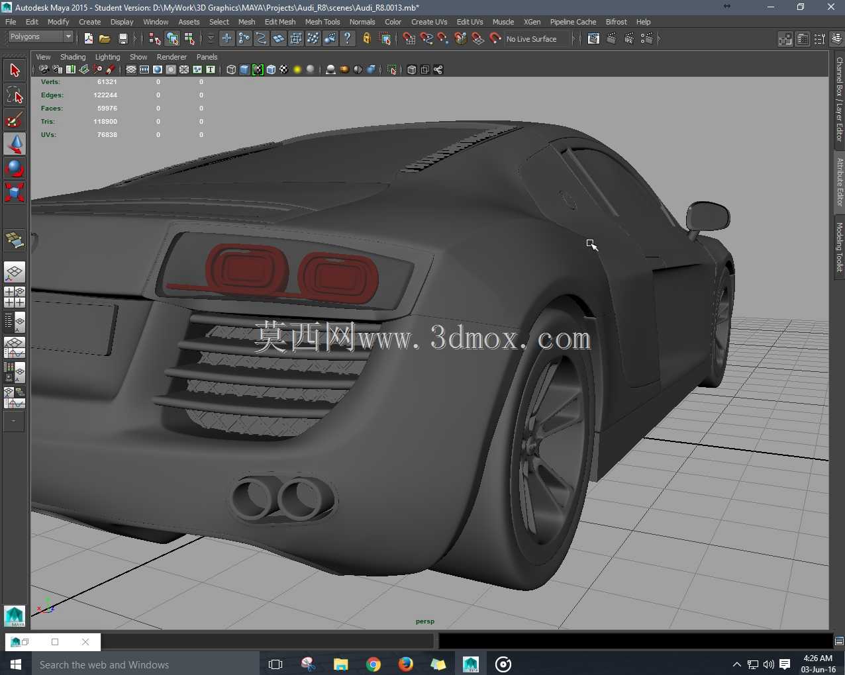Activate the Scale tool
The image size is (845, 675).
(15, 193)
